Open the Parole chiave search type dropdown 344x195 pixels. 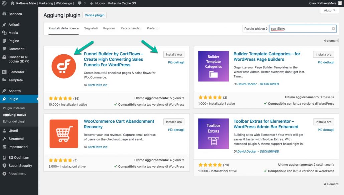pos(255,29)
